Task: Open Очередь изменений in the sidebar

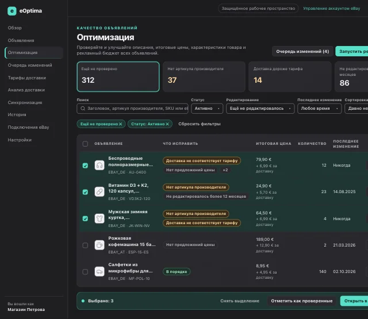Action: tap(30, 65)
